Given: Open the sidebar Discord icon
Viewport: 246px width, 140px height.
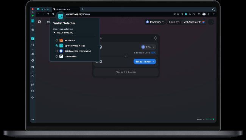Looking at the screenshot, I should click(x=33, y=54).
